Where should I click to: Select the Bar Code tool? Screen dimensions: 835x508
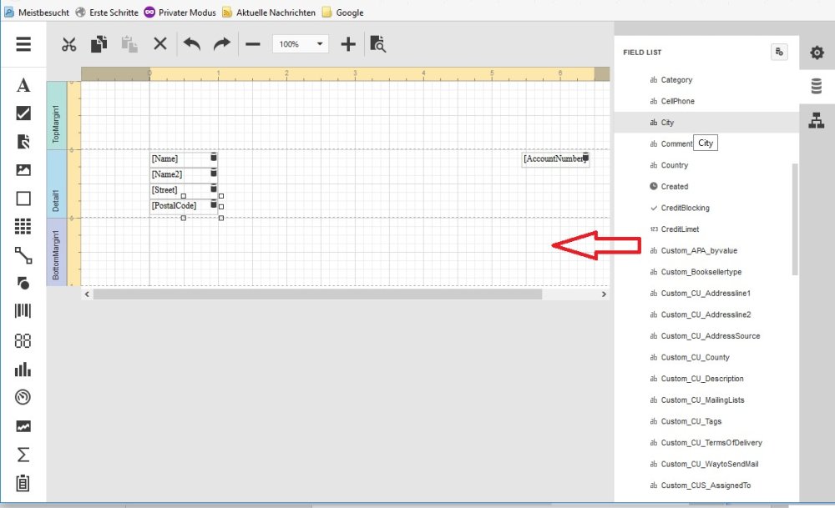(23, 310)
